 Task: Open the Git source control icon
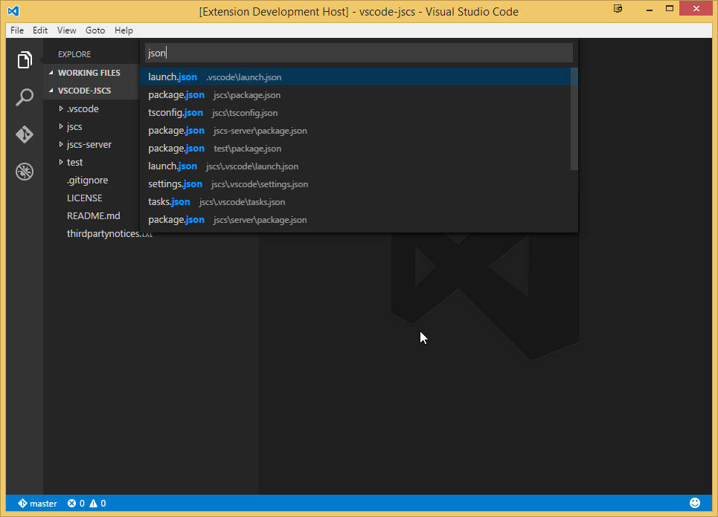pos(25,134)
